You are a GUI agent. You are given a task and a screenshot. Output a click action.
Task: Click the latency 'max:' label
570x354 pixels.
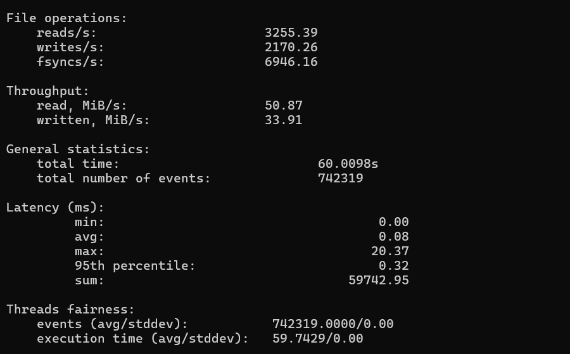pos(89,251)
